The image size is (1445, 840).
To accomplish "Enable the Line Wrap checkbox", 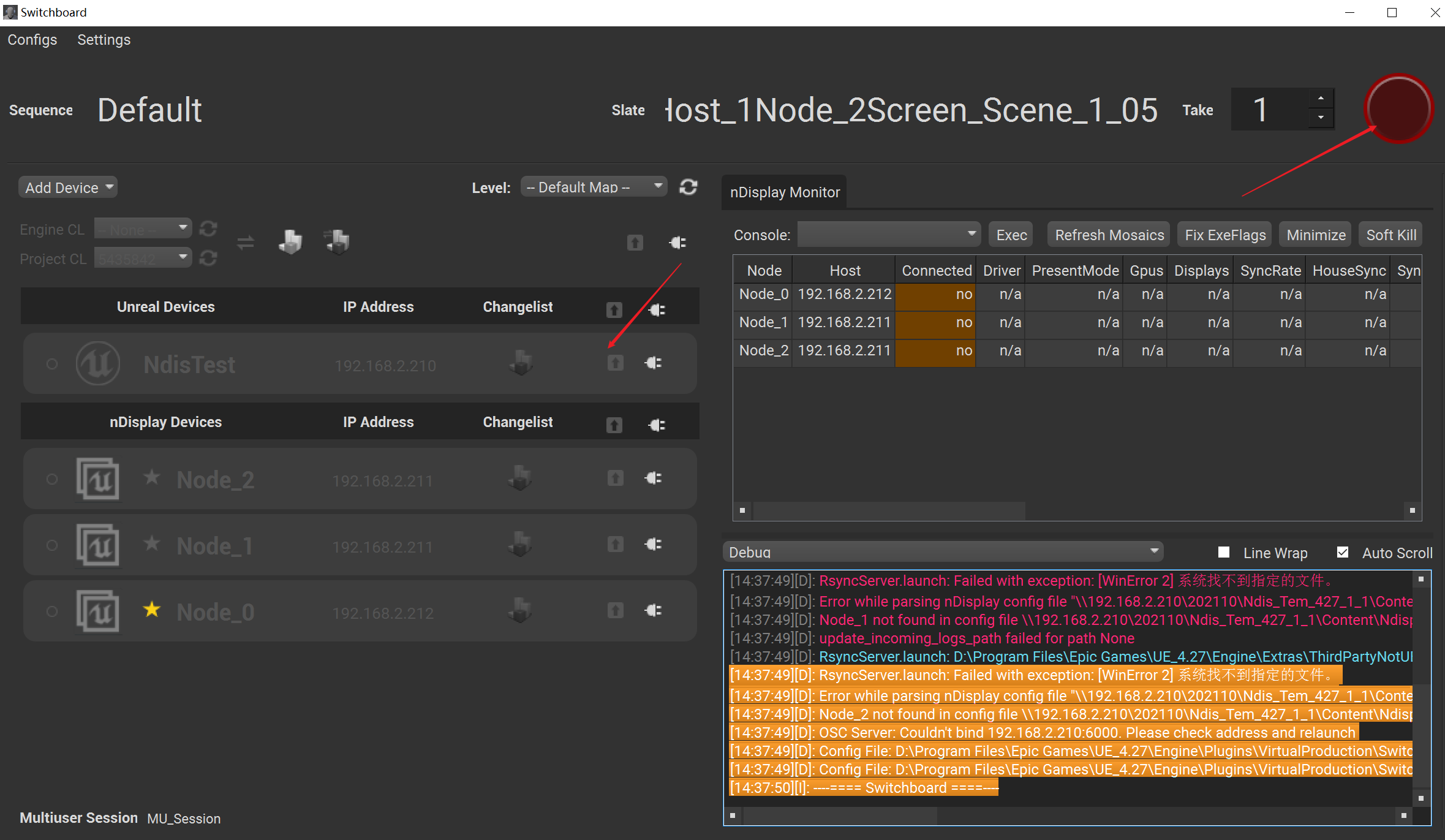I will 1224,553.
